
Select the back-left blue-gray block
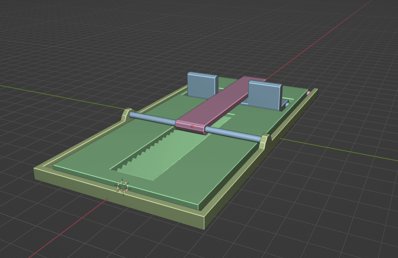pos(203,85)
